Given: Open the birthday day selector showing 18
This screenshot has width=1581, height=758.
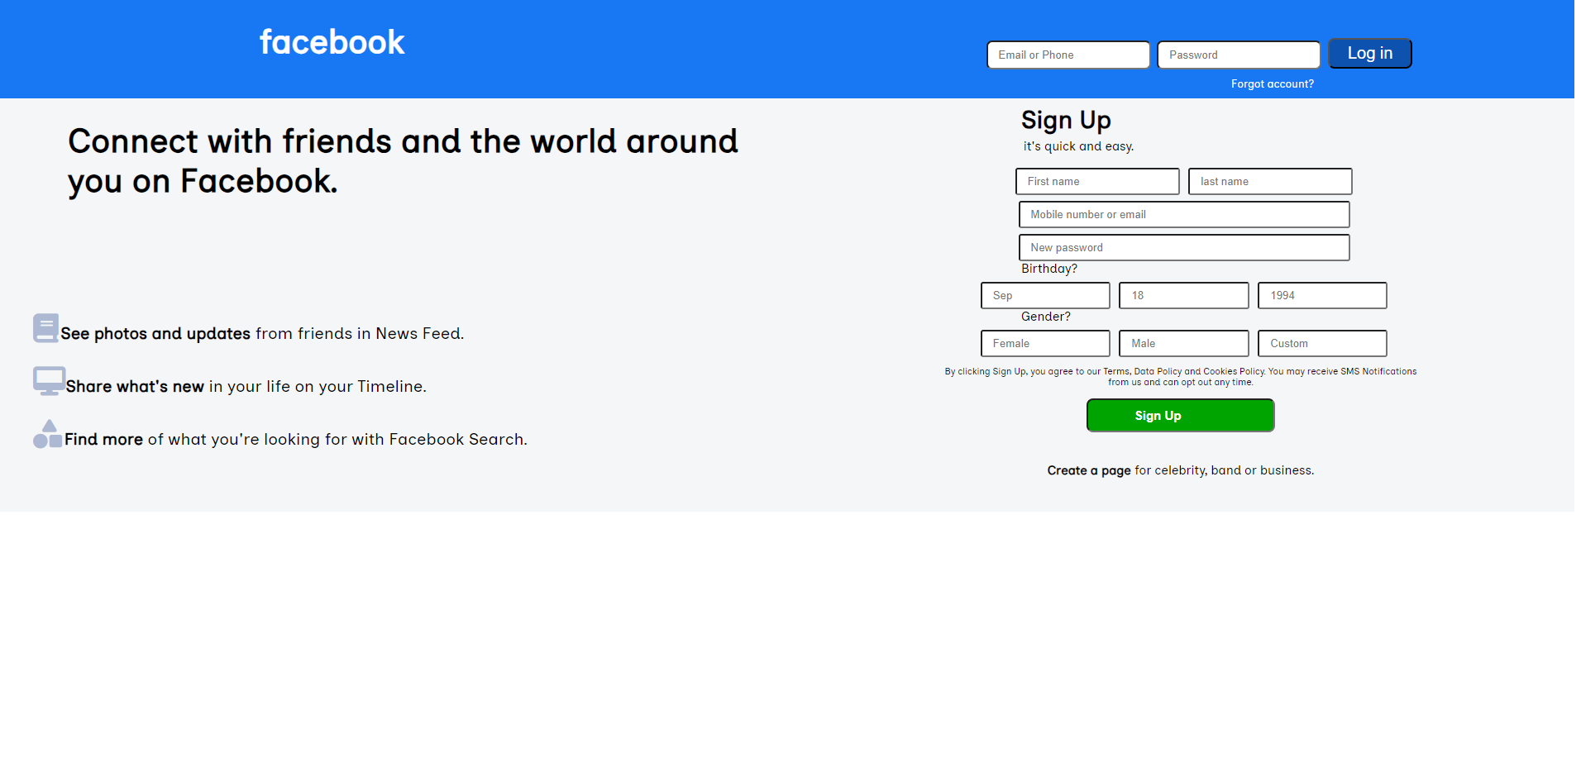Looking at the screenshot, I should 1182,295.
